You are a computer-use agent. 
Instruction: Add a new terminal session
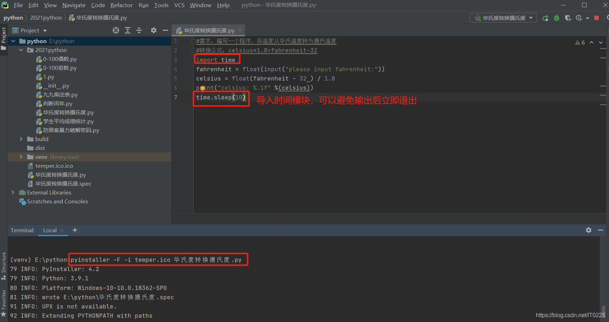pyautogui.click(x=75, y=230)
